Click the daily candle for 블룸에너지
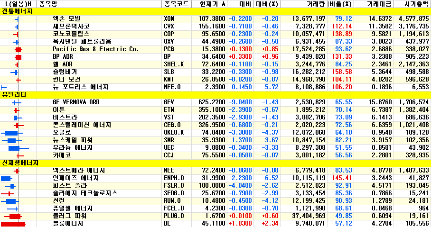The image size is (431, 227). point(13,224)
